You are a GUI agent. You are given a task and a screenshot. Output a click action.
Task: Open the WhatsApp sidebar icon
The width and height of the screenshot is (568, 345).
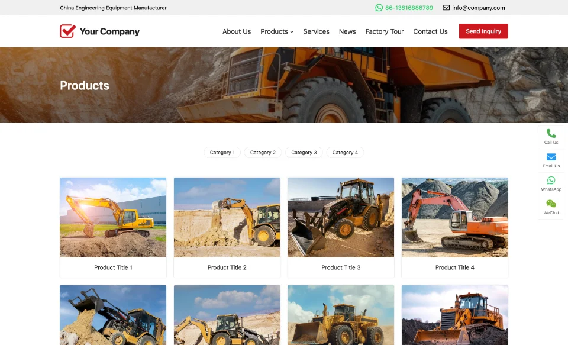pos(551,180)
